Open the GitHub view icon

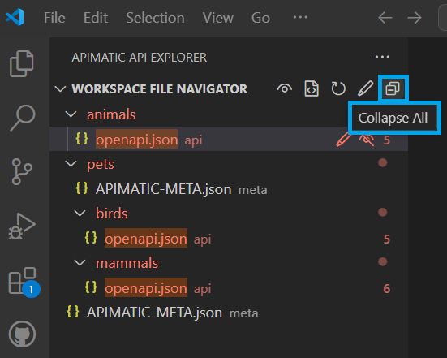coord(22,334)
